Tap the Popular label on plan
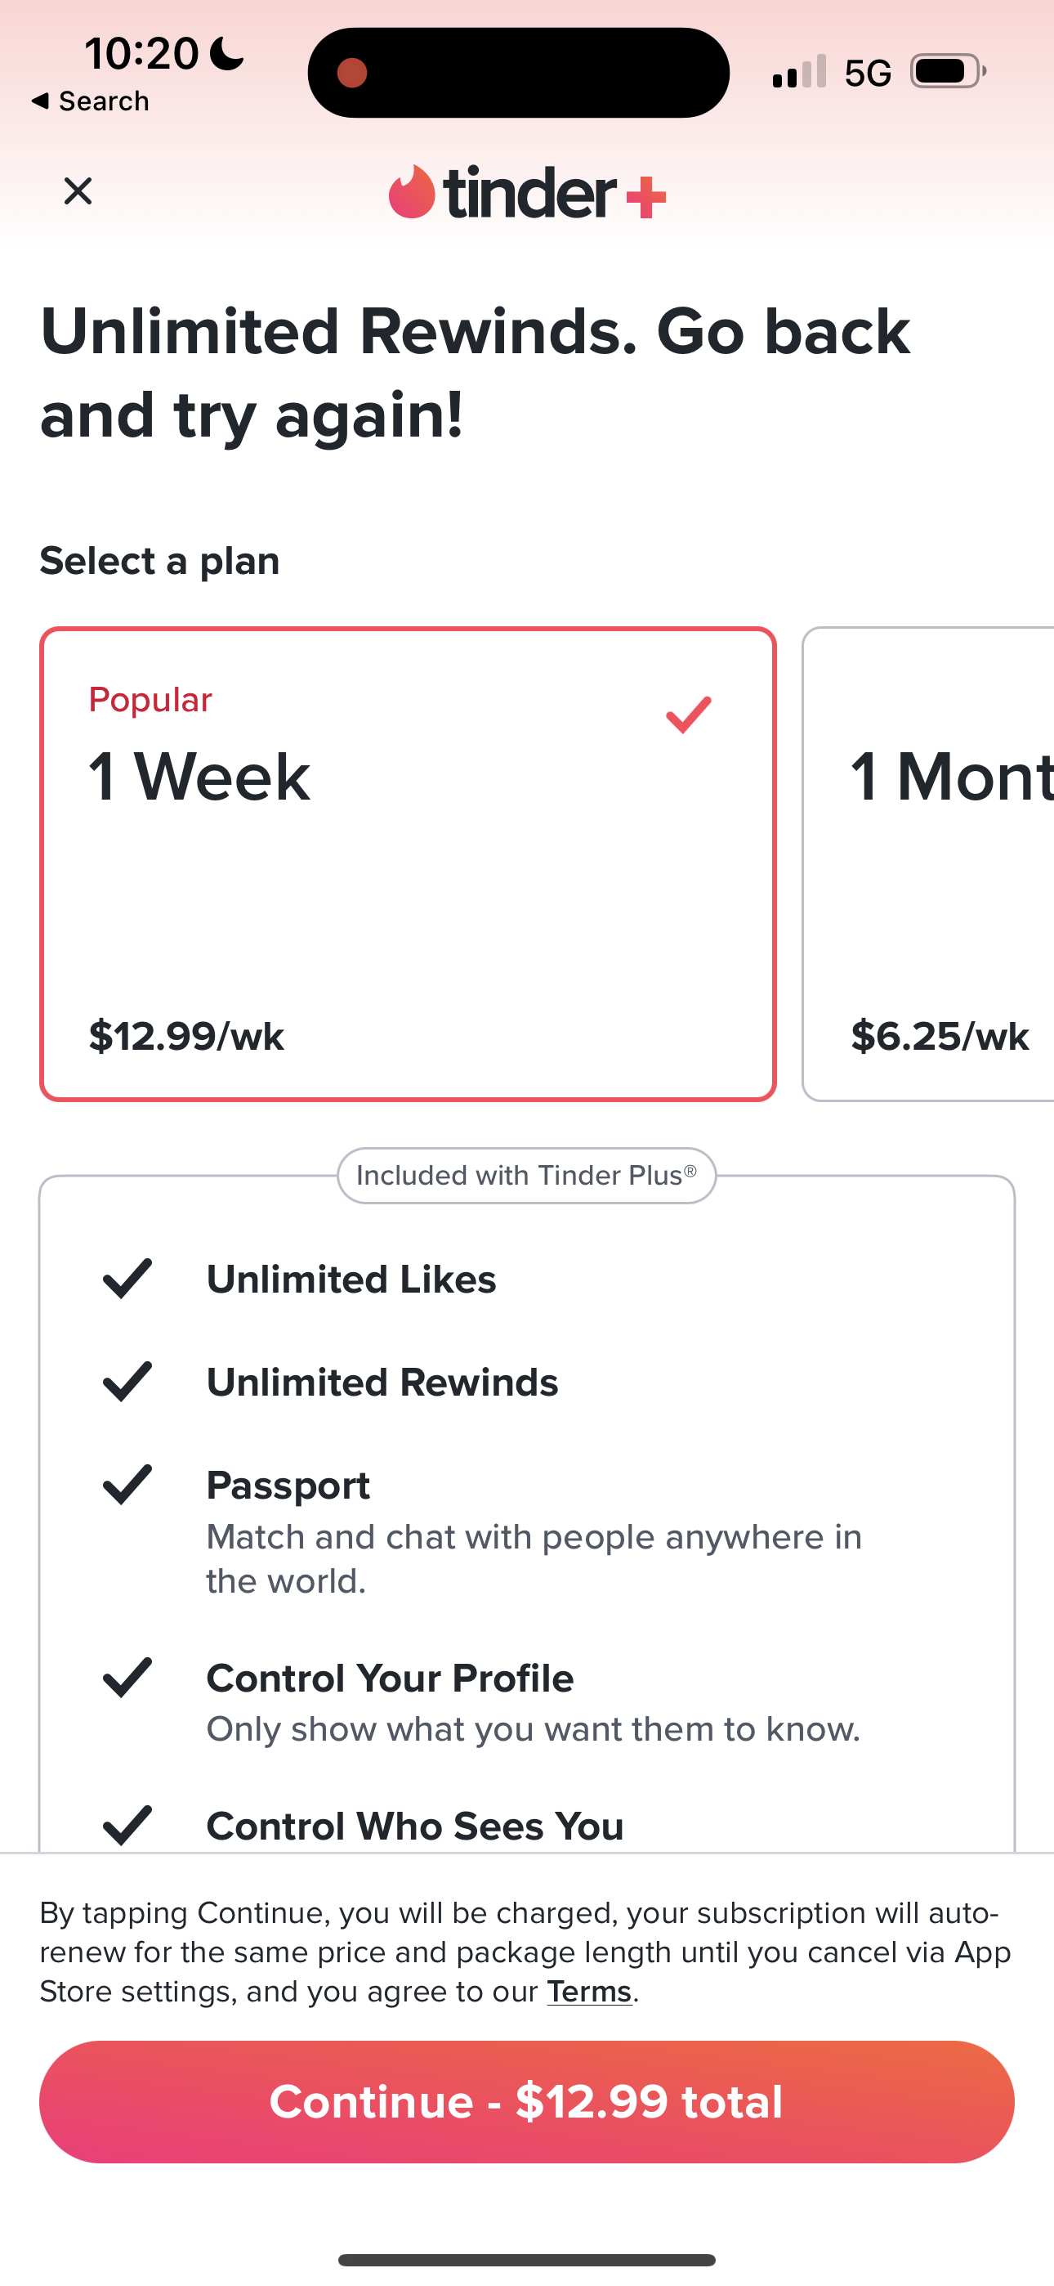Image resolution: width=1054 pixels, height=2286 pixels. [x=150, y=700]
